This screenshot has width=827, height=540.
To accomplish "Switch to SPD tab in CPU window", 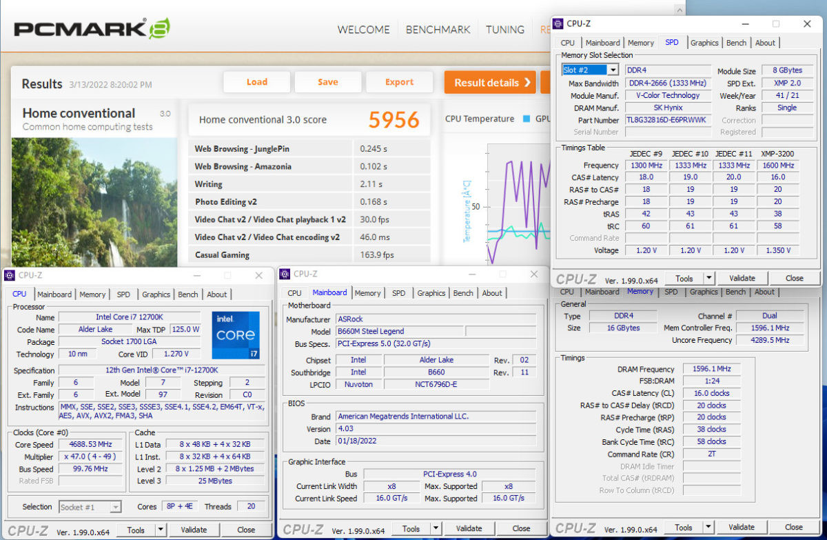I will (x=123, y=294).
